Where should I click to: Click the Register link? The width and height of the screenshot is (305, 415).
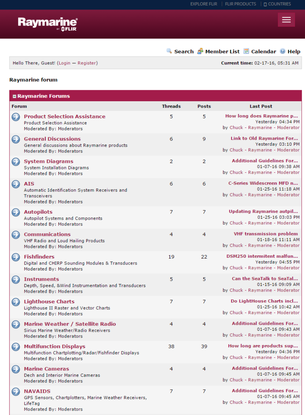(87, 63)
